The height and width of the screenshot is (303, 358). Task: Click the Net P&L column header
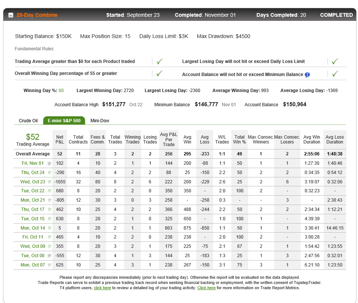[60, 139]
